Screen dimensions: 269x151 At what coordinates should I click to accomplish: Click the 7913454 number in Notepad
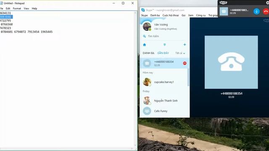pos(33,32)
